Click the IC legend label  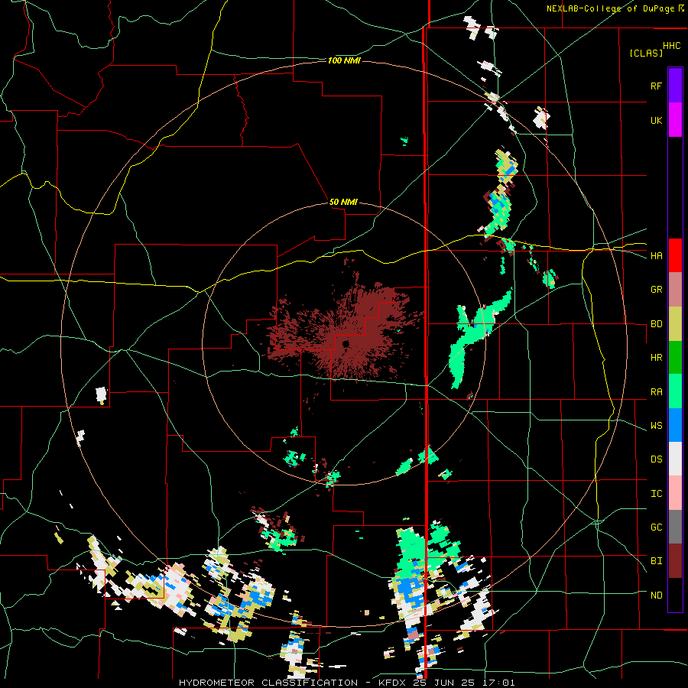[x=656, y=494]
